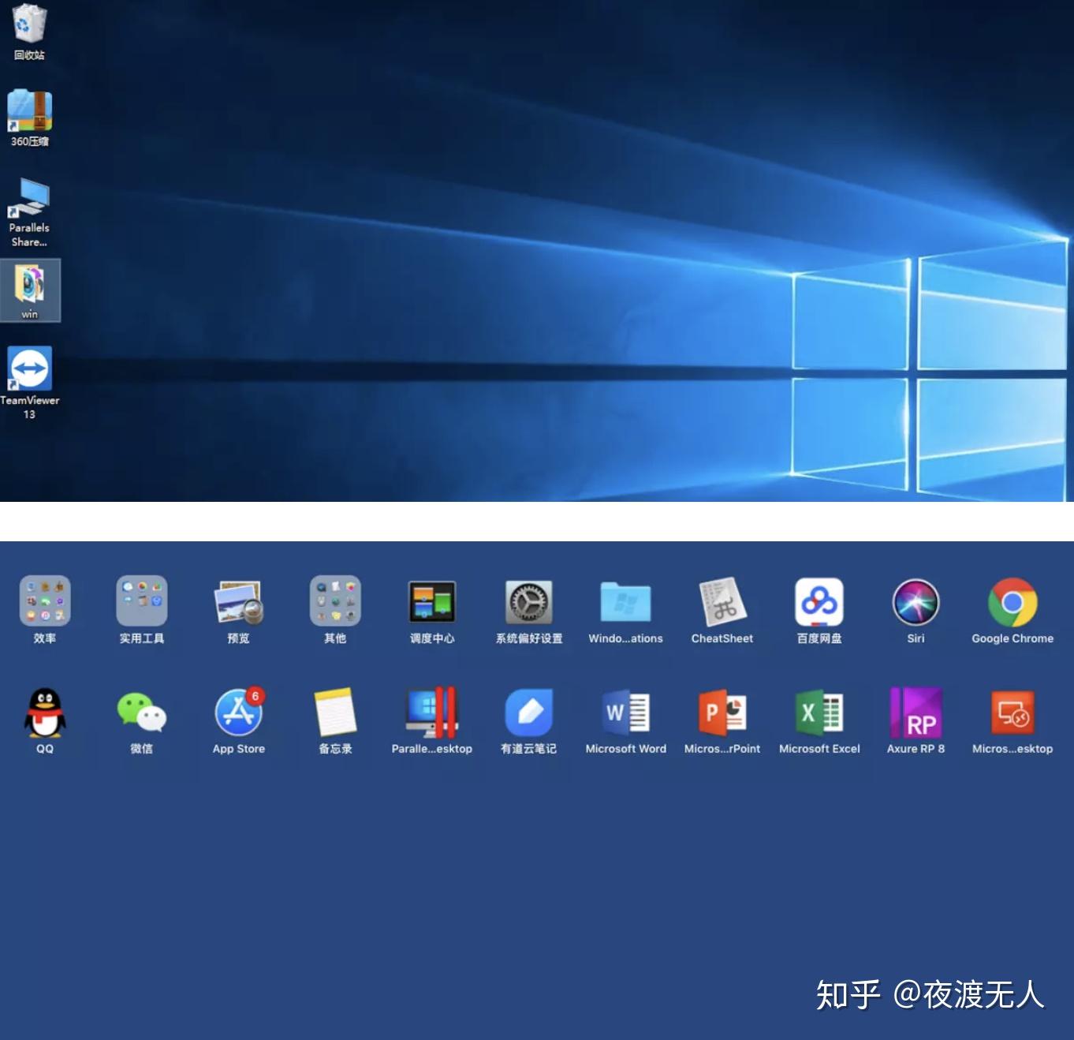Open Google Chrome from Launchpad
The height and width of the screenshot is (1040, 1074).
(x=1012, y=604)
